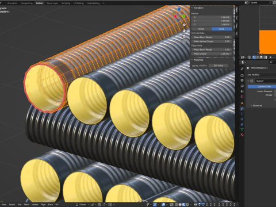Open the Output properties tab
This screenshot has height=207, width=276.
(x=242, y=80)
